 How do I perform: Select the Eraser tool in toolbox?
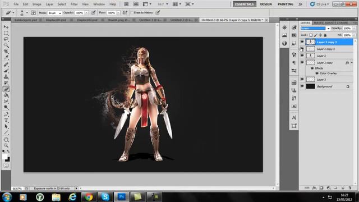[x=6, y=89]
